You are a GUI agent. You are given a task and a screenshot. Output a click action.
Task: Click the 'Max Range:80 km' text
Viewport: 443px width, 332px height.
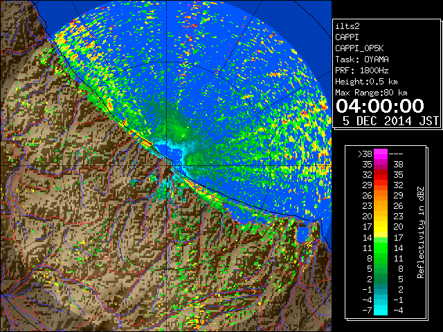pos(371,93)
